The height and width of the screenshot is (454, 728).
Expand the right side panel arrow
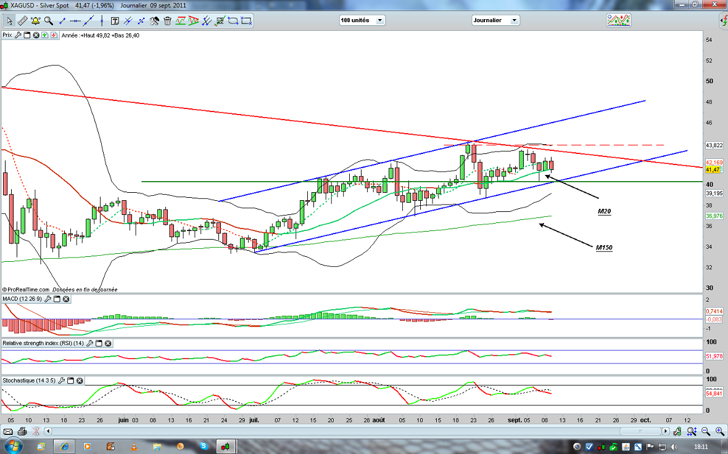[723, 22]
